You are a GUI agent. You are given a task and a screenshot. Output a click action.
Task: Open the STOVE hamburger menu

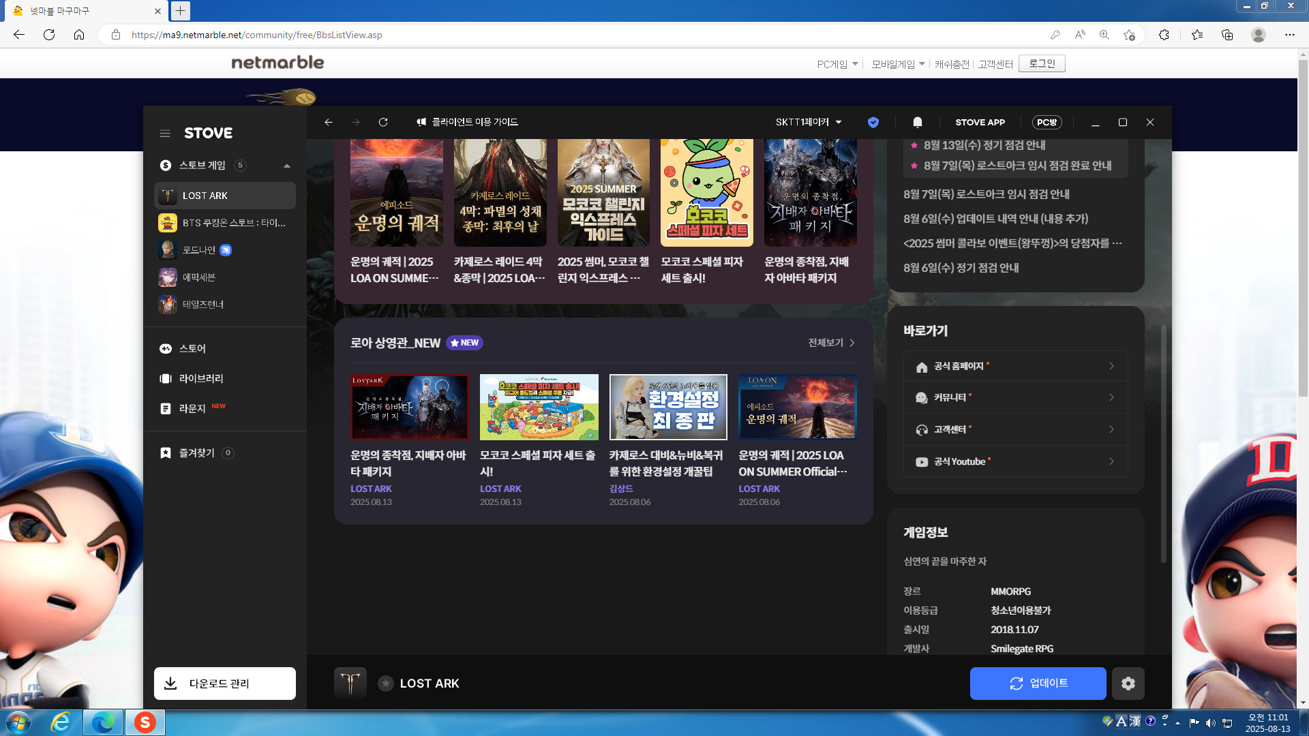click(x=165, y=134)
